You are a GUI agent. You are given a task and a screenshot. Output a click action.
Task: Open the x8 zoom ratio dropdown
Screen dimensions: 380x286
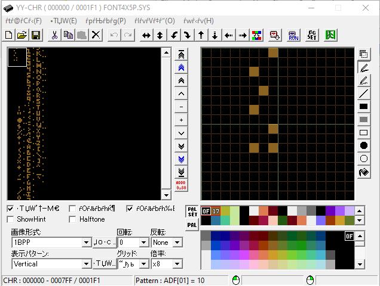coord(177,263)
